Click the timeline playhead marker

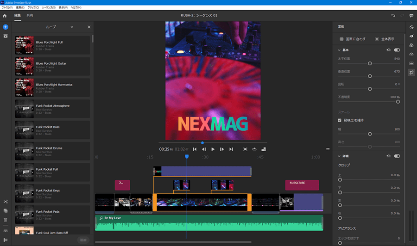187,157
